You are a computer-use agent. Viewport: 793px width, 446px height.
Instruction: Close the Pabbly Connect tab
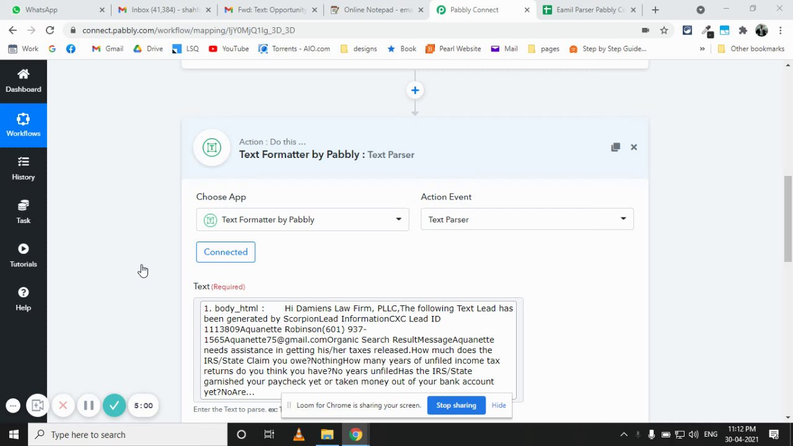(527, 10)
